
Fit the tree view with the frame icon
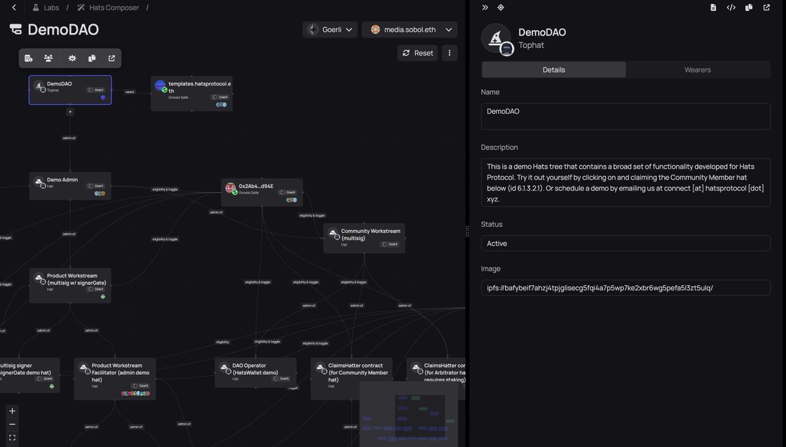pos(12,437)
